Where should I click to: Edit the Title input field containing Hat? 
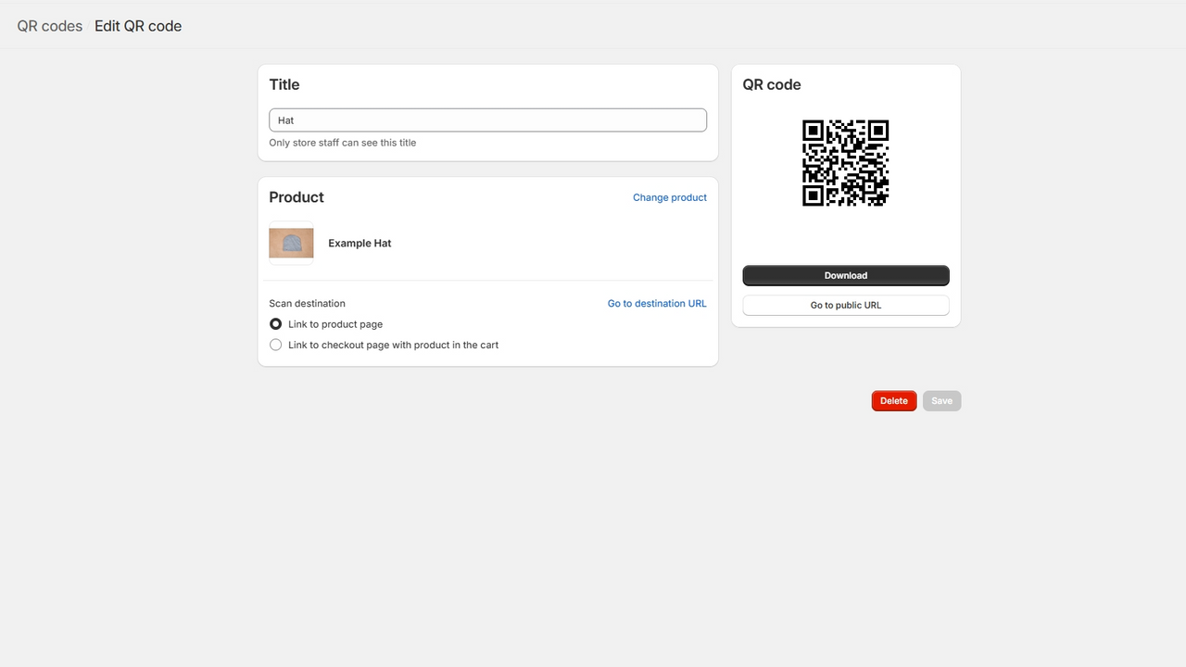click(487, 120)
